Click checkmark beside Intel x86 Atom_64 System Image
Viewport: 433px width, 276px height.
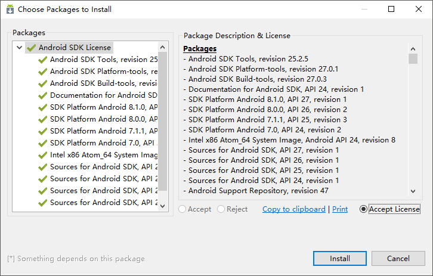pyautogui.click(x=42, y=155)
